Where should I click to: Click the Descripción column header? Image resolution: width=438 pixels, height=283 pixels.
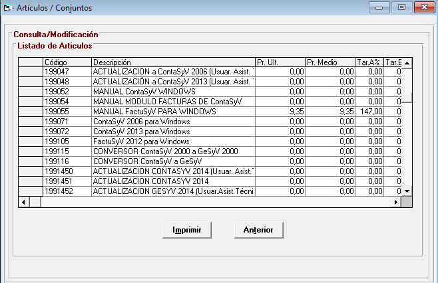(173, 62)
